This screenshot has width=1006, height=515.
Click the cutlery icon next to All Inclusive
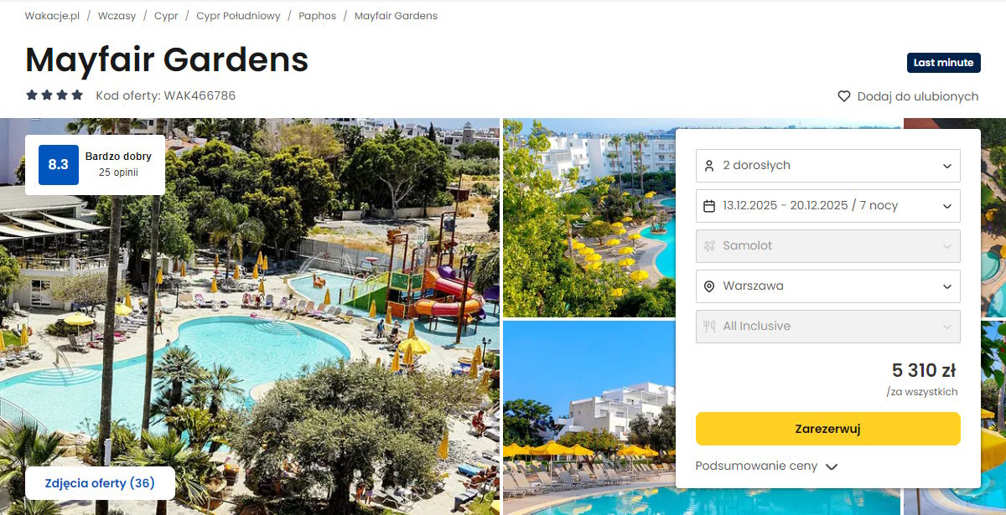tap(709, 327)
